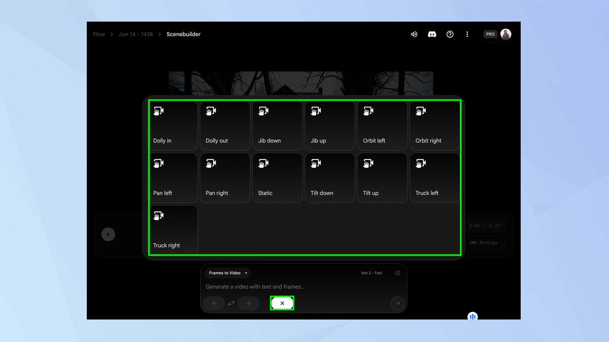Click the Scenebuilder breadcrumb
The height and width of the screenshot is (342, 609).
[x=183, y=34]
